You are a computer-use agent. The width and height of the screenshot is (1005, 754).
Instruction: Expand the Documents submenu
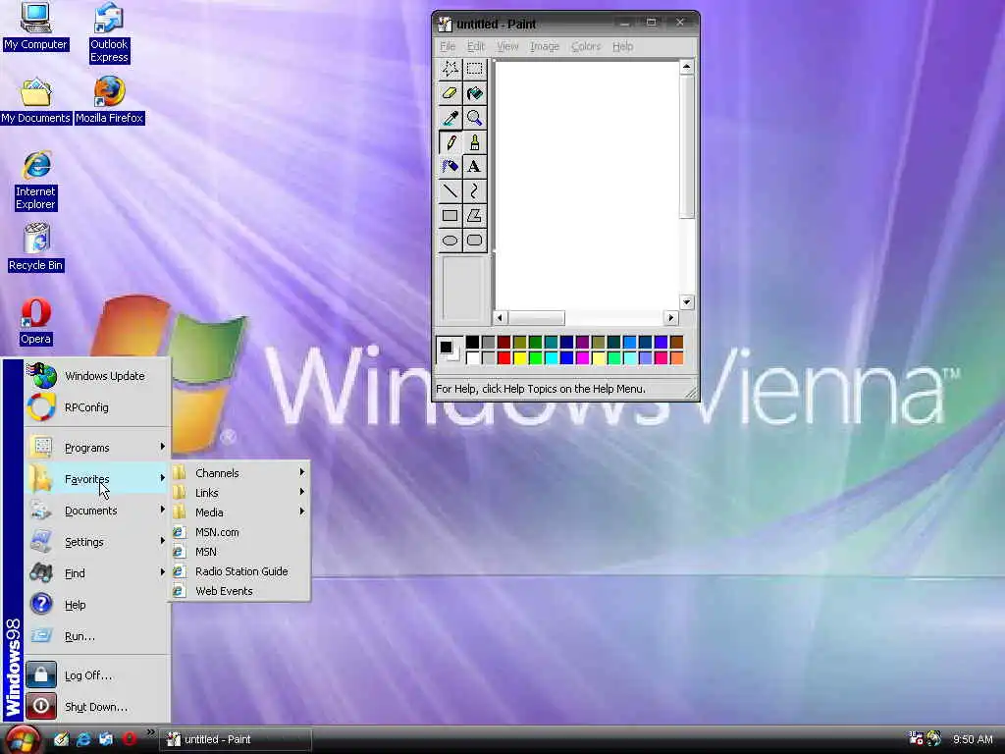tap(97, 511)
